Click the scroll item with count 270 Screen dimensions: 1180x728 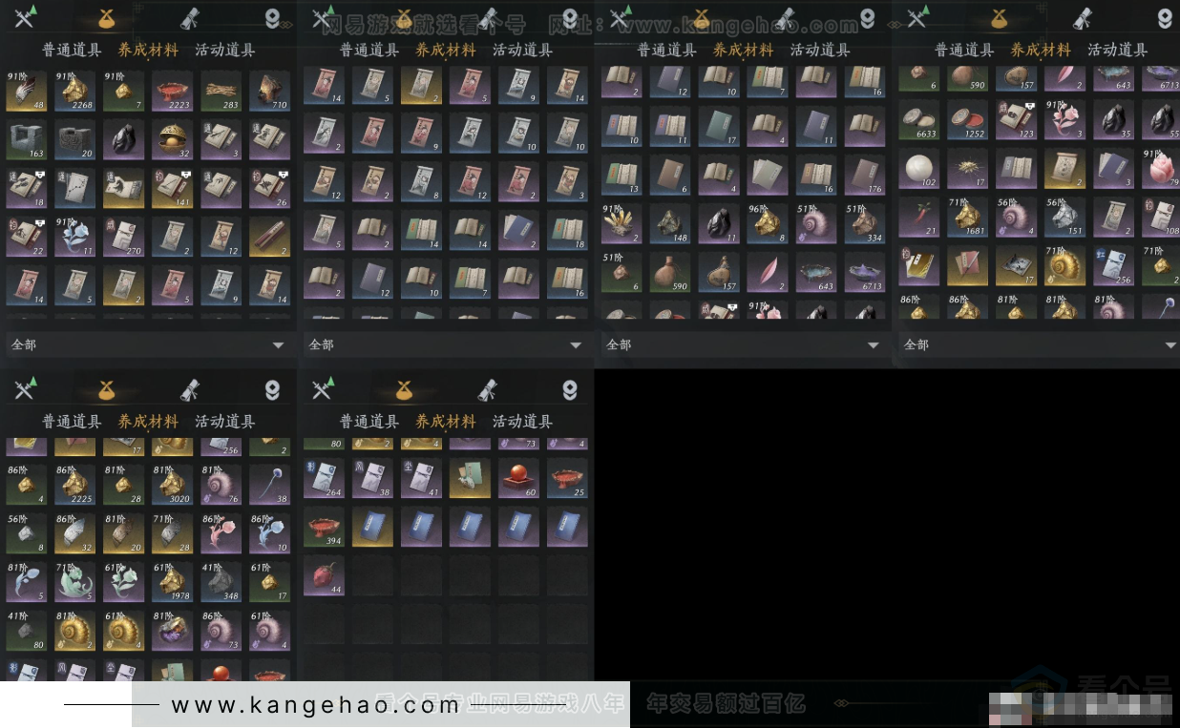tap(123, 237)
